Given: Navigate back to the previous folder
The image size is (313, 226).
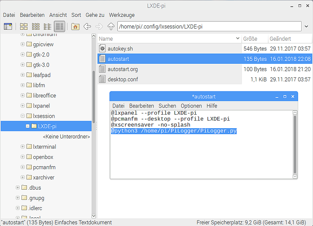Looking at the screenshot, I should coord(87,27).
